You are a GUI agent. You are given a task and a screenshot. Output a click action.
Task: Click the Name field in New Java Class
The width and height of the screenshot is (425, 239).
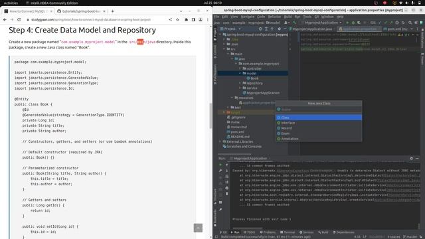pos(319,110)
